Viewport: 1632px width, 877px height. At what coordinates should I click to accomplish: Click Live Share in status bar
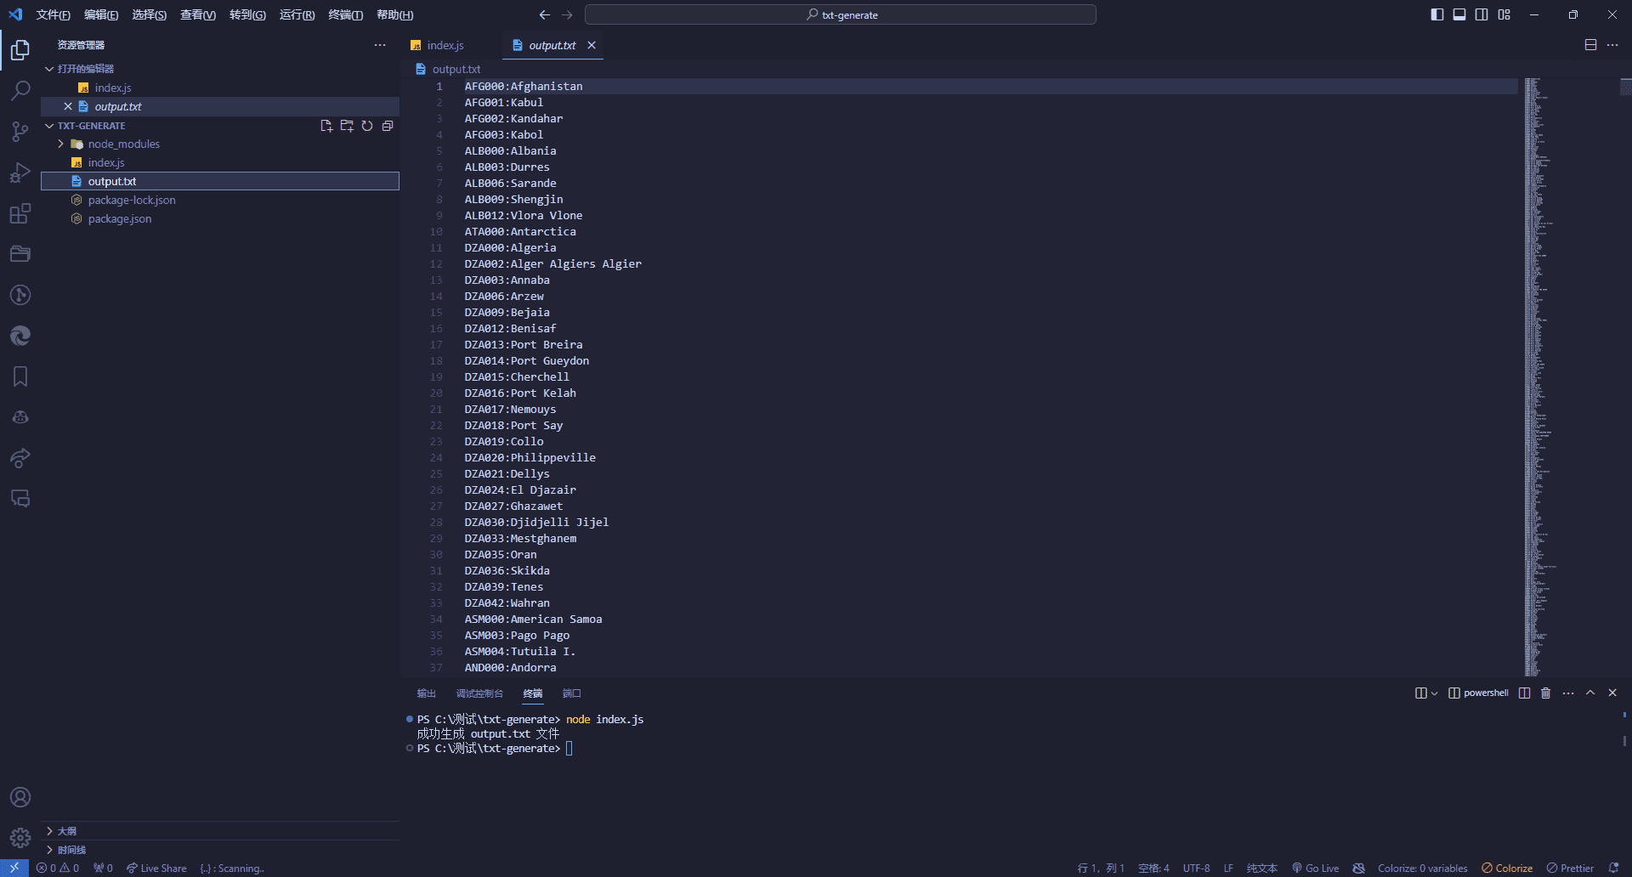(156, 869)
